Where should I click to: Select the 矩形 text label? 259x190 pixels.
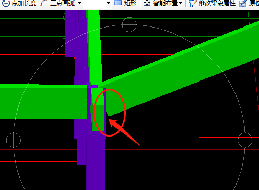[x=130, y=3]
